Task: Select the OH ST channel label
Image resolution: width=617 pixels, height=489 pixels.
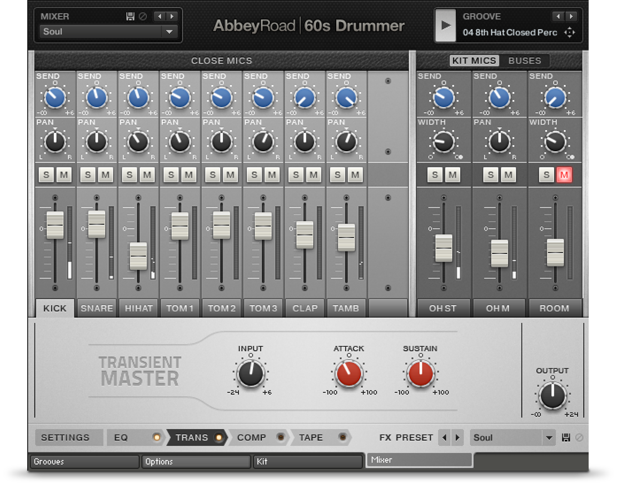Action: pyautogui.click(x=443, y=308)
